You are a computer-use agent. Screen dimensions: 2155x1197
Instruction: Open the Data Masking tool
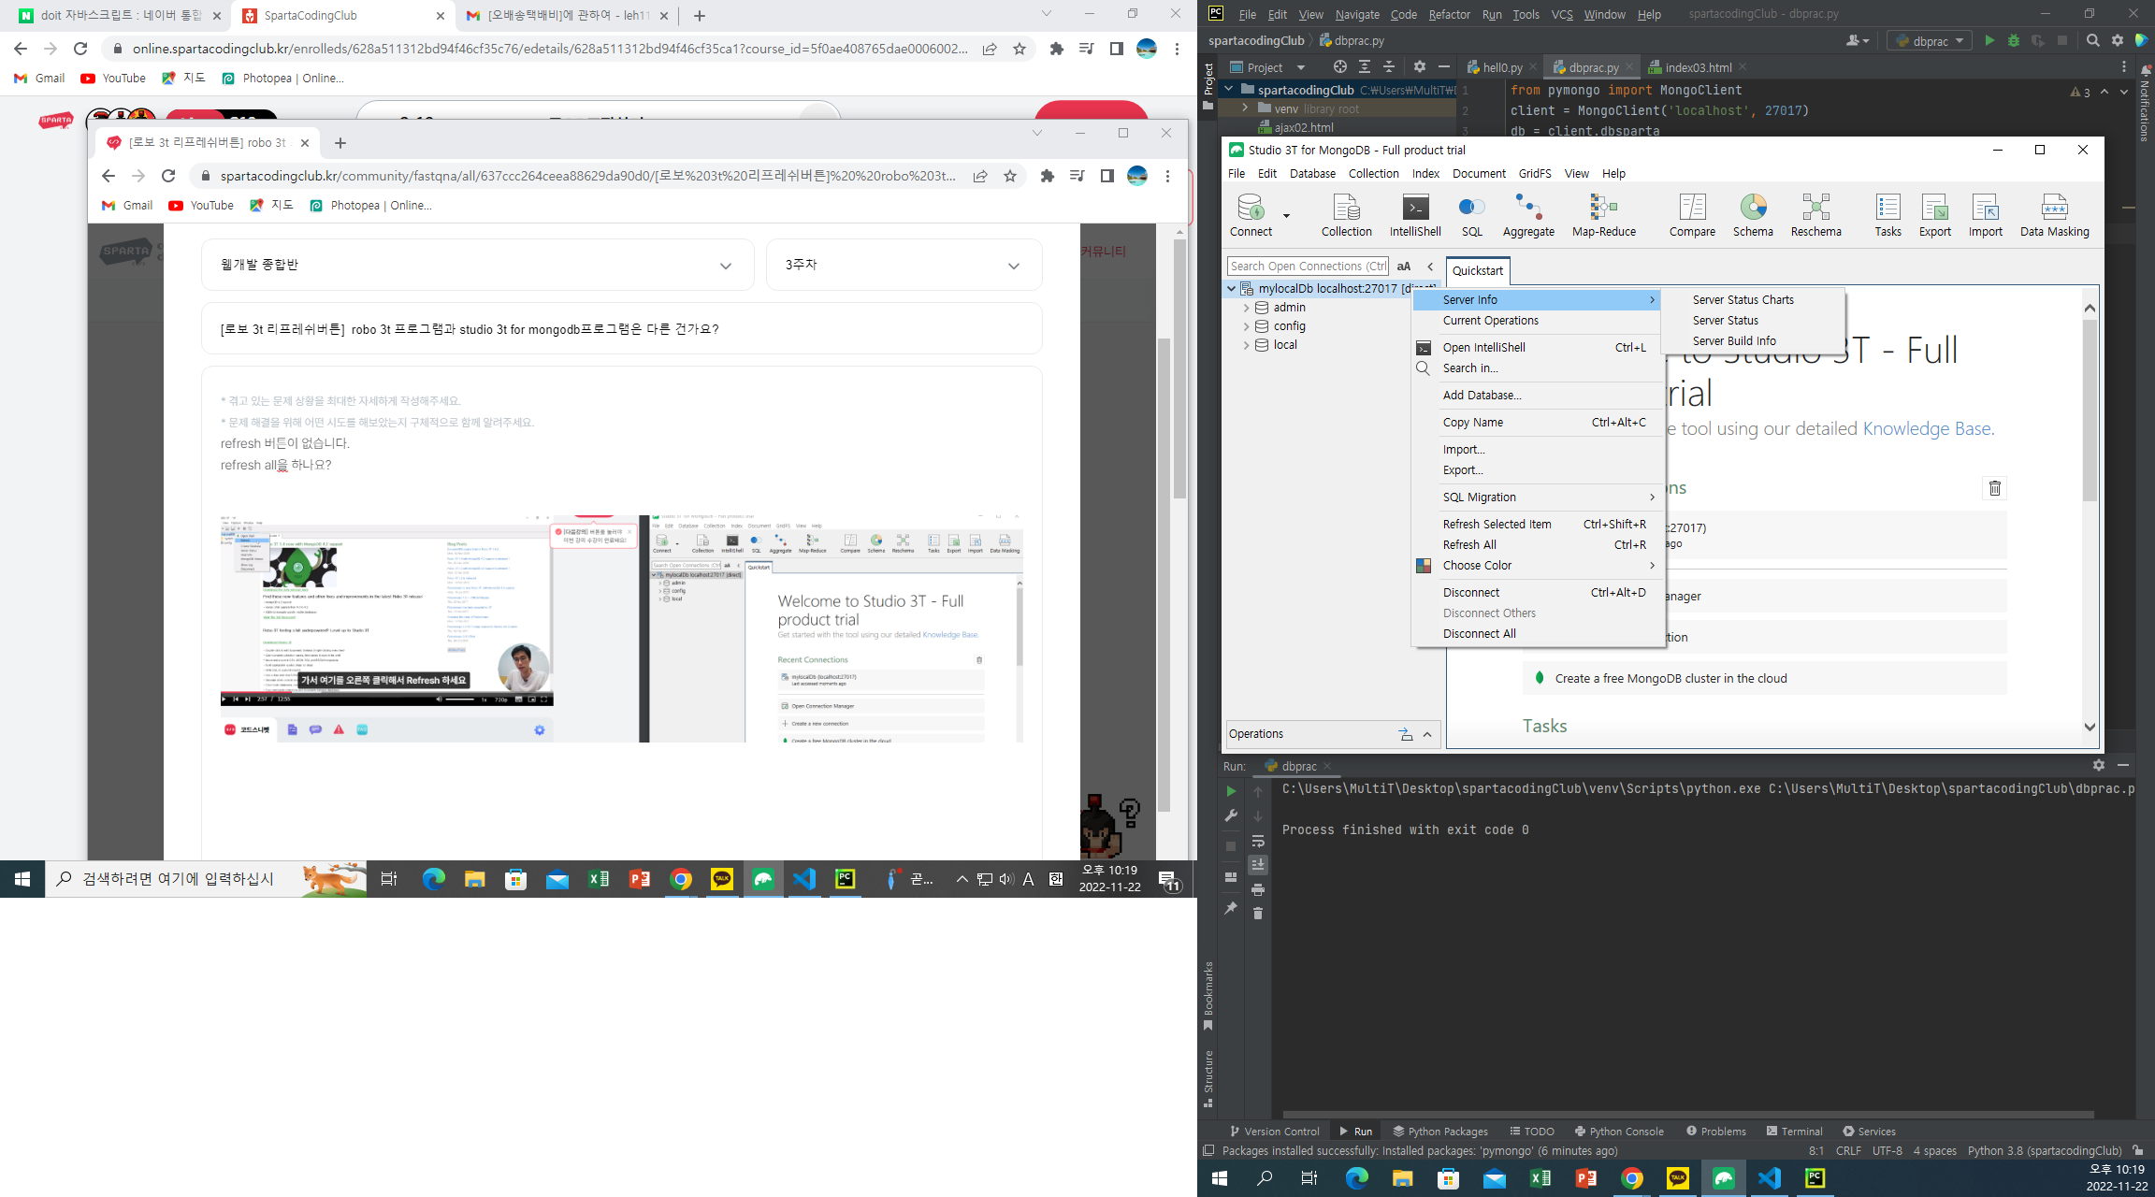tap(2054, 214)
